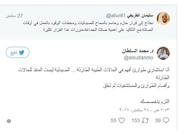Open the tweet info circle icon
The image size is (185, 134).
[x=9, y=121]
